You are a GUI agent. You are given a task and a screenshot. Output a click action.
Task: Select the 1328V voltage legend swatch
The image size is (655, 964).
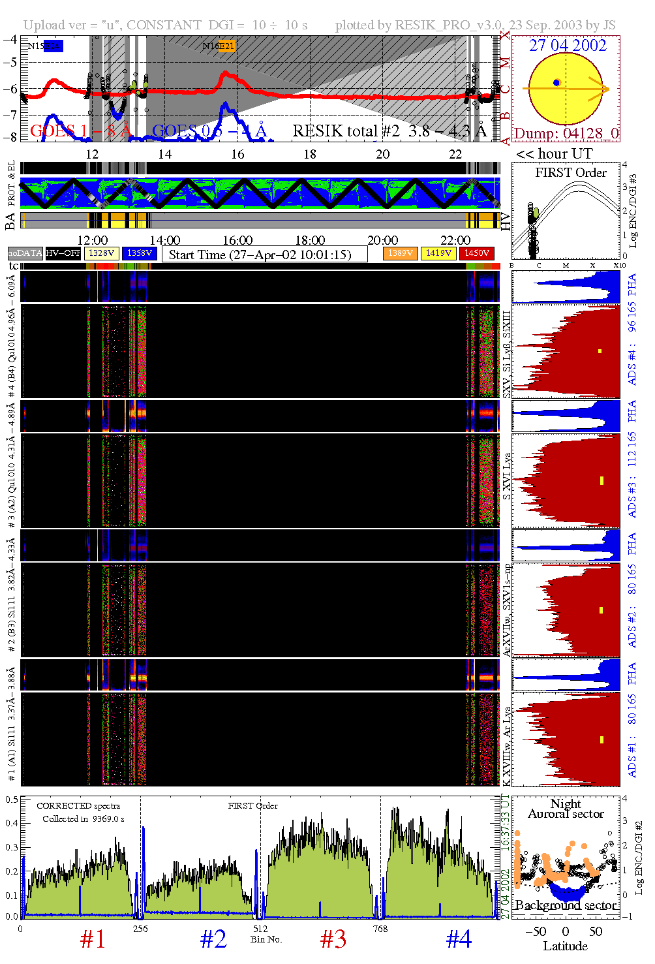[x=102, y=253]
